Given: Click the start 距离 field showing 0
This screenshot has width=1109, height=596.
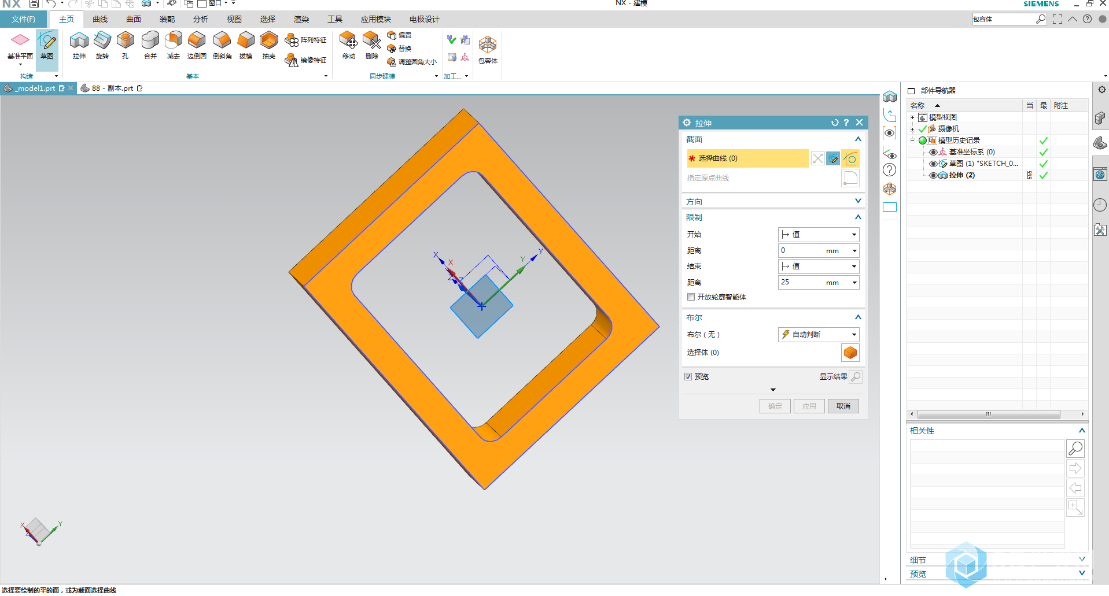Looking at the screenshot, I should click(819, 250).
